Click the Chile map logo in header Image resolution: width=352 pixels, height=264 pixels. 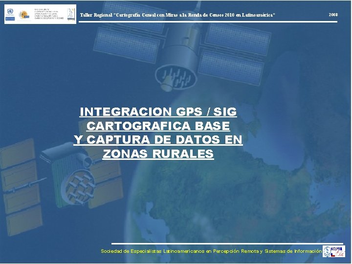click(71, 15)
